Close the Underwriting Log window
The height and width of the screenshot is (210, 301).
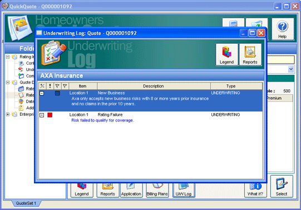261,33
